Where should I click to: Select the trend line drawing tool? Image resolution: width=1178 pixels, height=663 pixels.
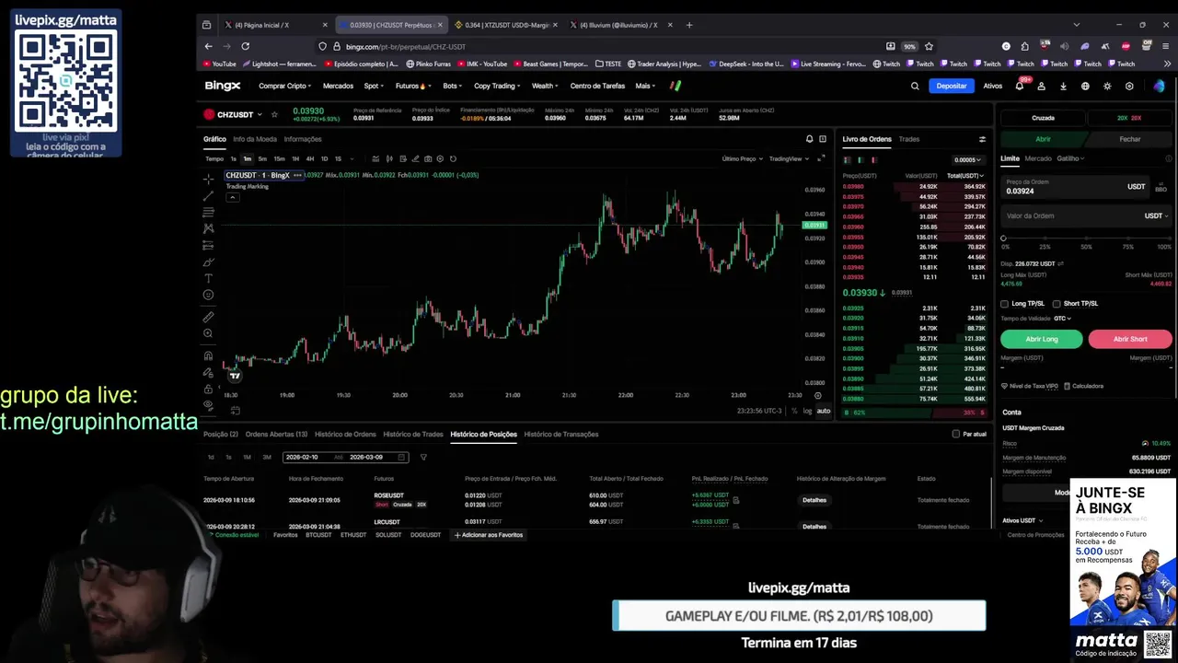(209, 195)
